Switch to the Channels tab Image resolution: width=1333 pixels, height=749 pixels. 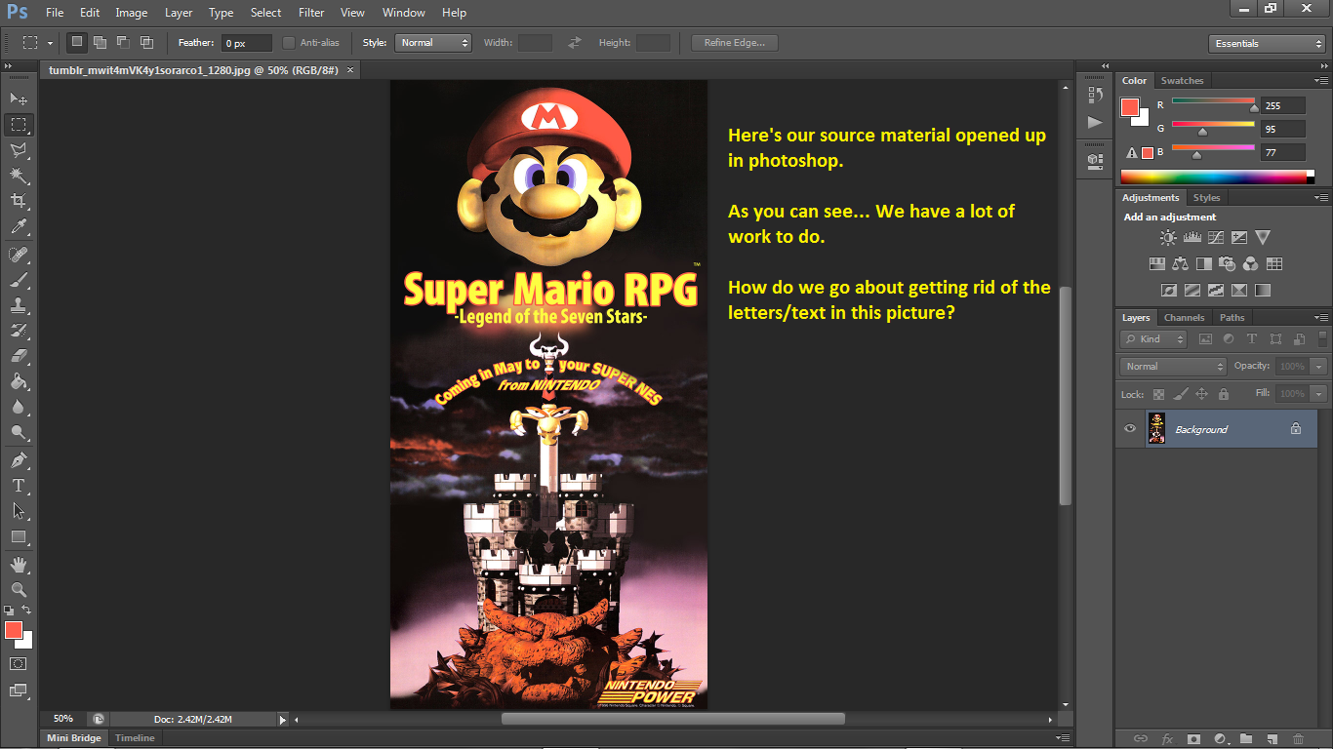[1185, 318]
